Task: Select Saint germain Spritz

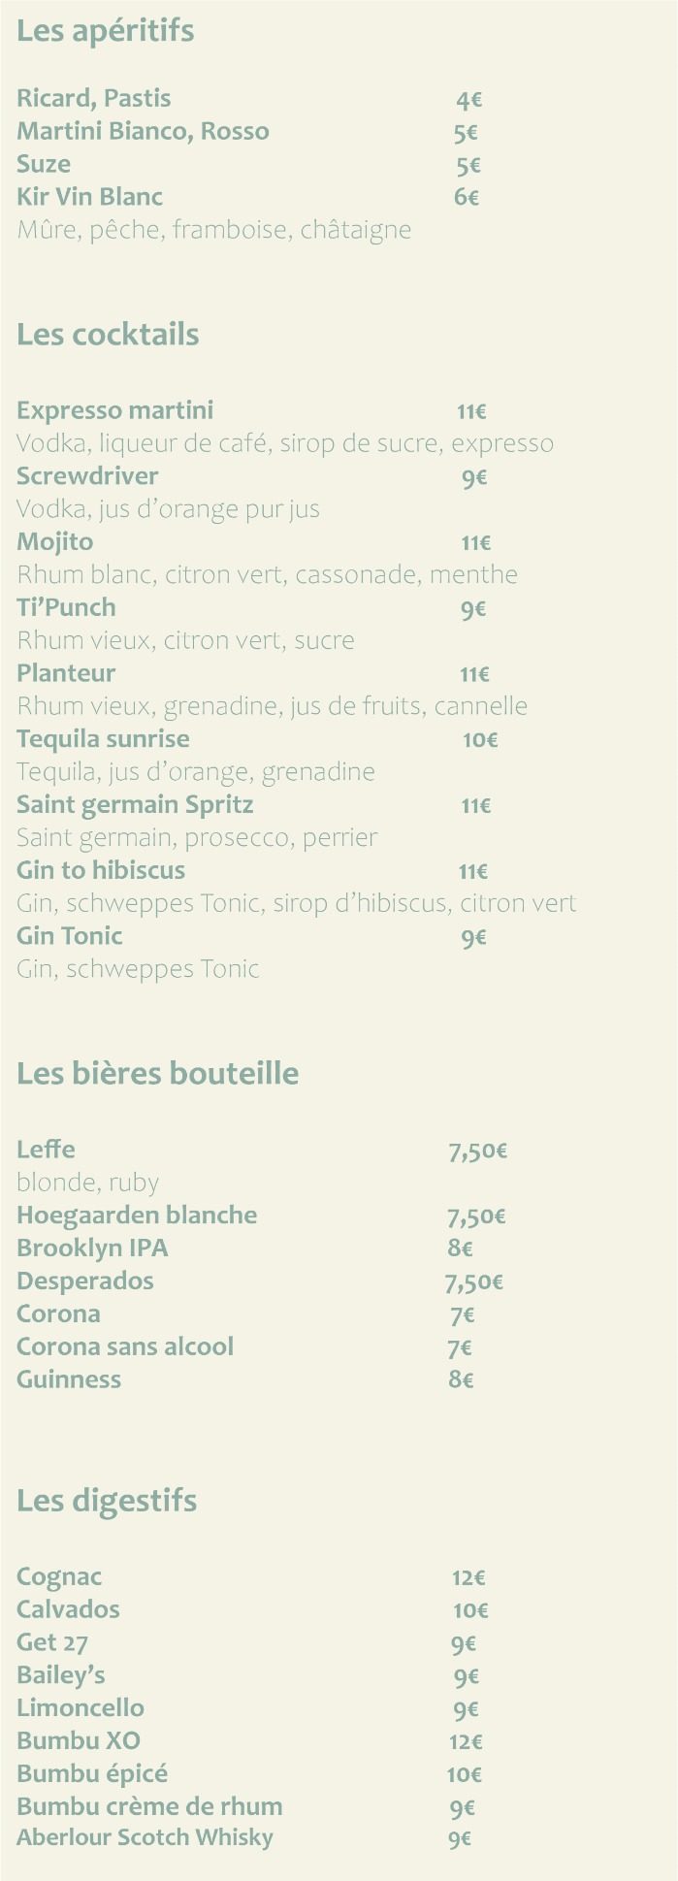Action: click(x=135, y=805)
